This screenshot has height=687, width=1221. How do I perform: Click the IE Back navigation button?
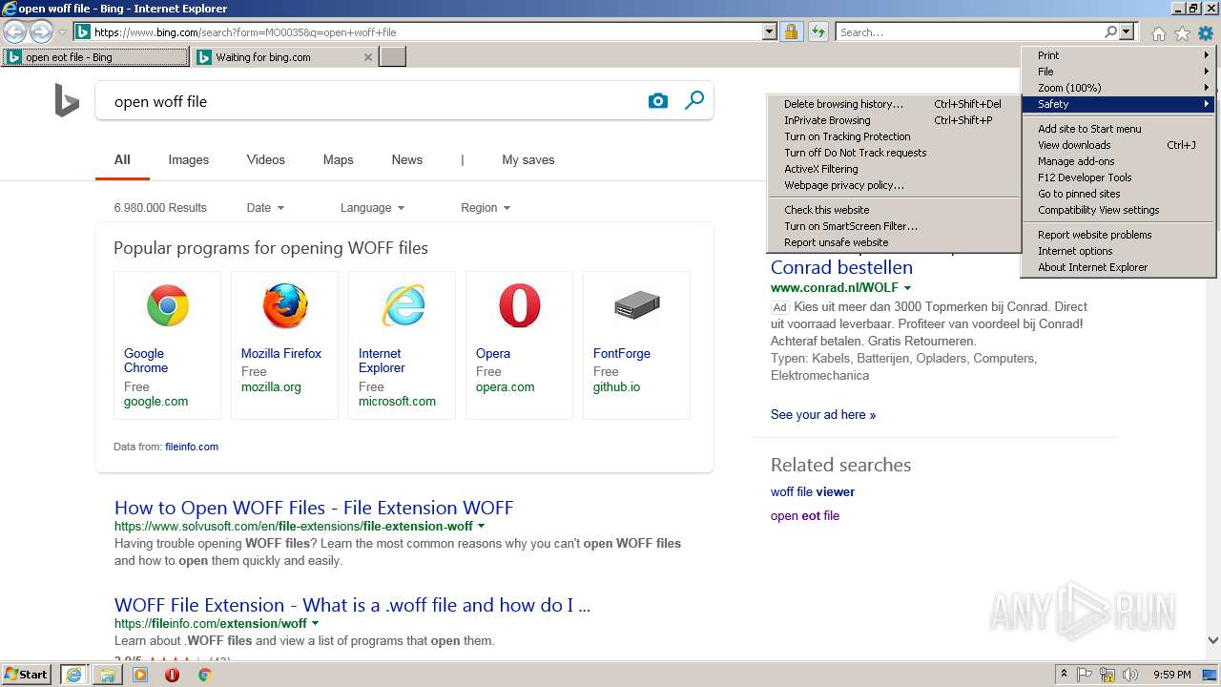[x=15, y=32]
